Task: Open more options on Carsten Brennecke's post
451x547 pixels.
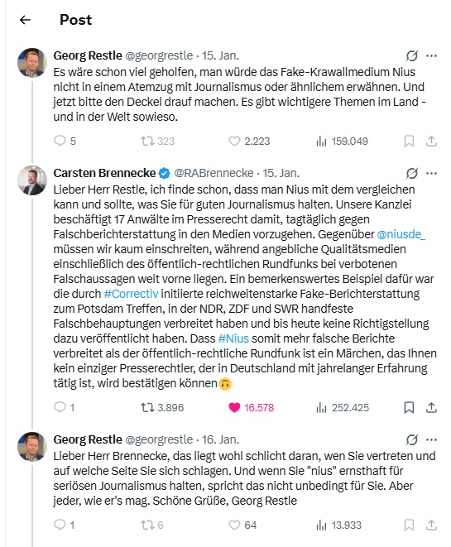Action: pos(431,173)
